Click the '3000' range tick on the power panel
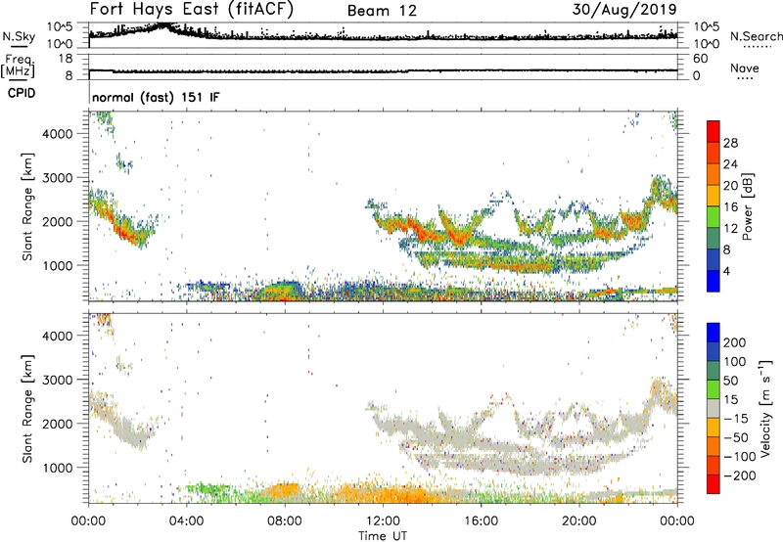Image resolution: width=783 pixels, height=542 pixels. click(57, 178)
